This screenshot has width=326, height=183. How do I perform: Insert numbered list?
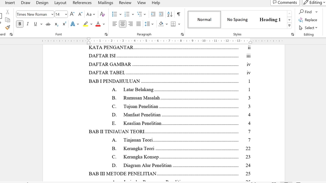[127, 14]
